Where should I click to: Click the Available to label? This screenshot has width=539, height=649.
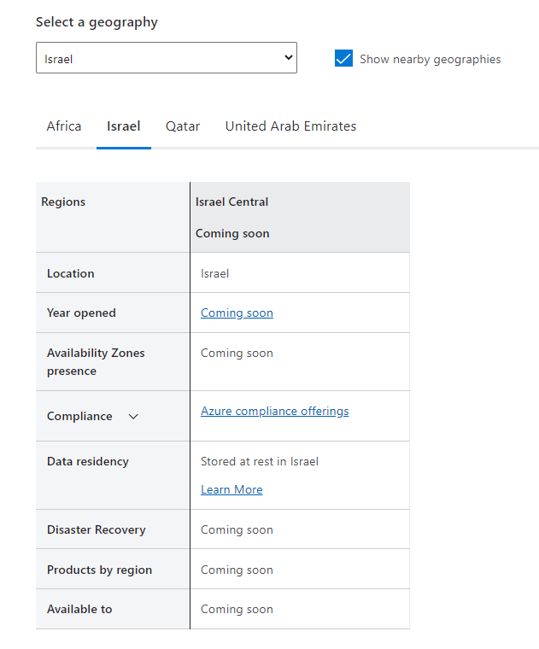point(79,609)
